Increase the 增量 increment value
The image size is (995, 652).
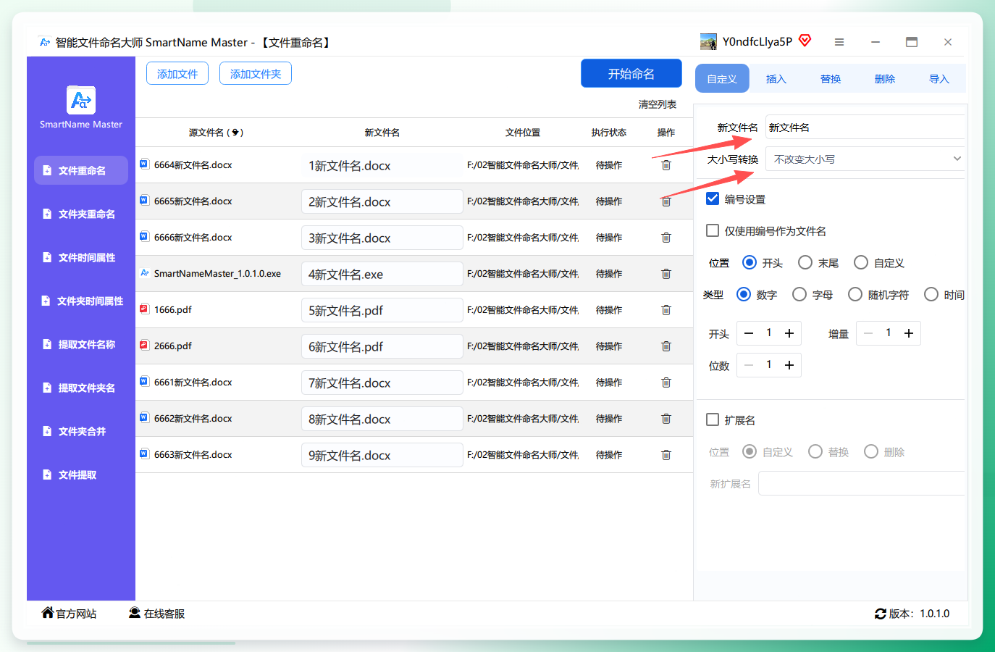[909, 333]
